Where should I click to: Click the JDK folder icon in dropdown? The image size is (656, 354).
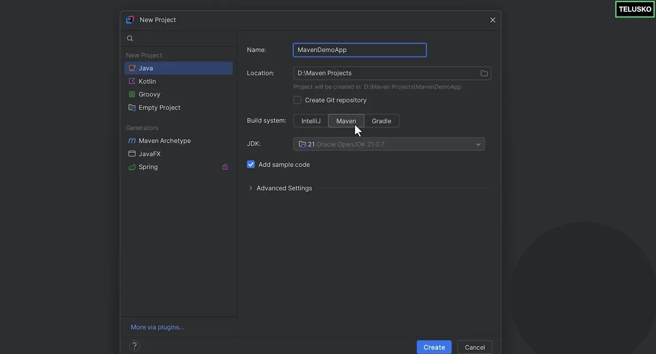(x=302, y=144)
